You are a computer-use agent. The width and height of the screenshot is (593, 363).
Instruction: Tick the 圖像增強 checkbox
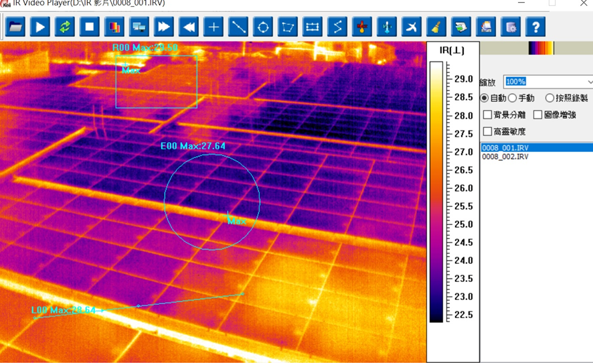[x=537, y=115]
